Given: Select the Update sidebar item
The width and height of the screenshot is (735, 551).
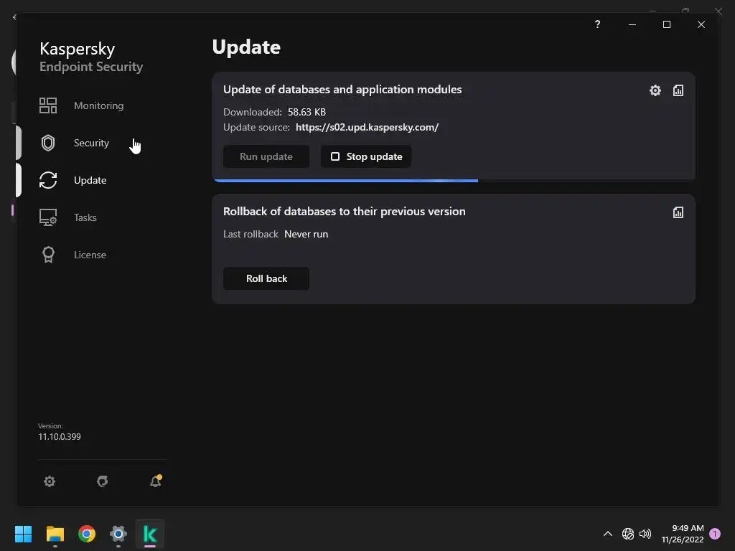Looking at the screenshot, I should (90, 180).
